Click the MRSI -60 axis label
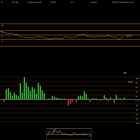 click(137, 115)
